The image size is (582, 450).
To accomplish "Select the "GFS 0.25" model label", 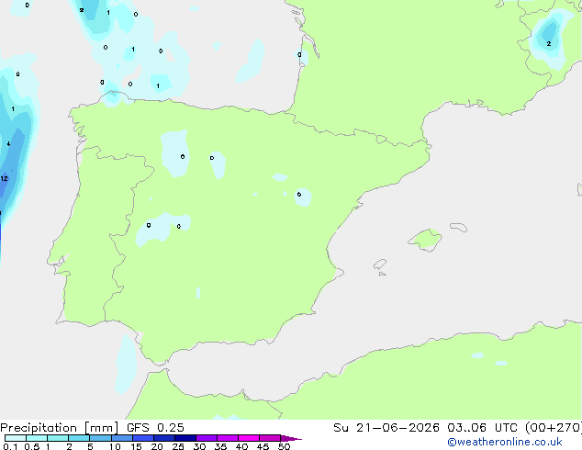I will pos(155,428).
